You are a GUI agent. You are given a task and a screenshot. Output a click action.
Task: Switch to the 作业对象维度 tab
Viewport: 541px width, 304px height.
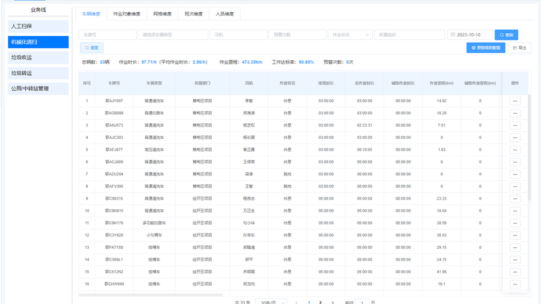126,14
